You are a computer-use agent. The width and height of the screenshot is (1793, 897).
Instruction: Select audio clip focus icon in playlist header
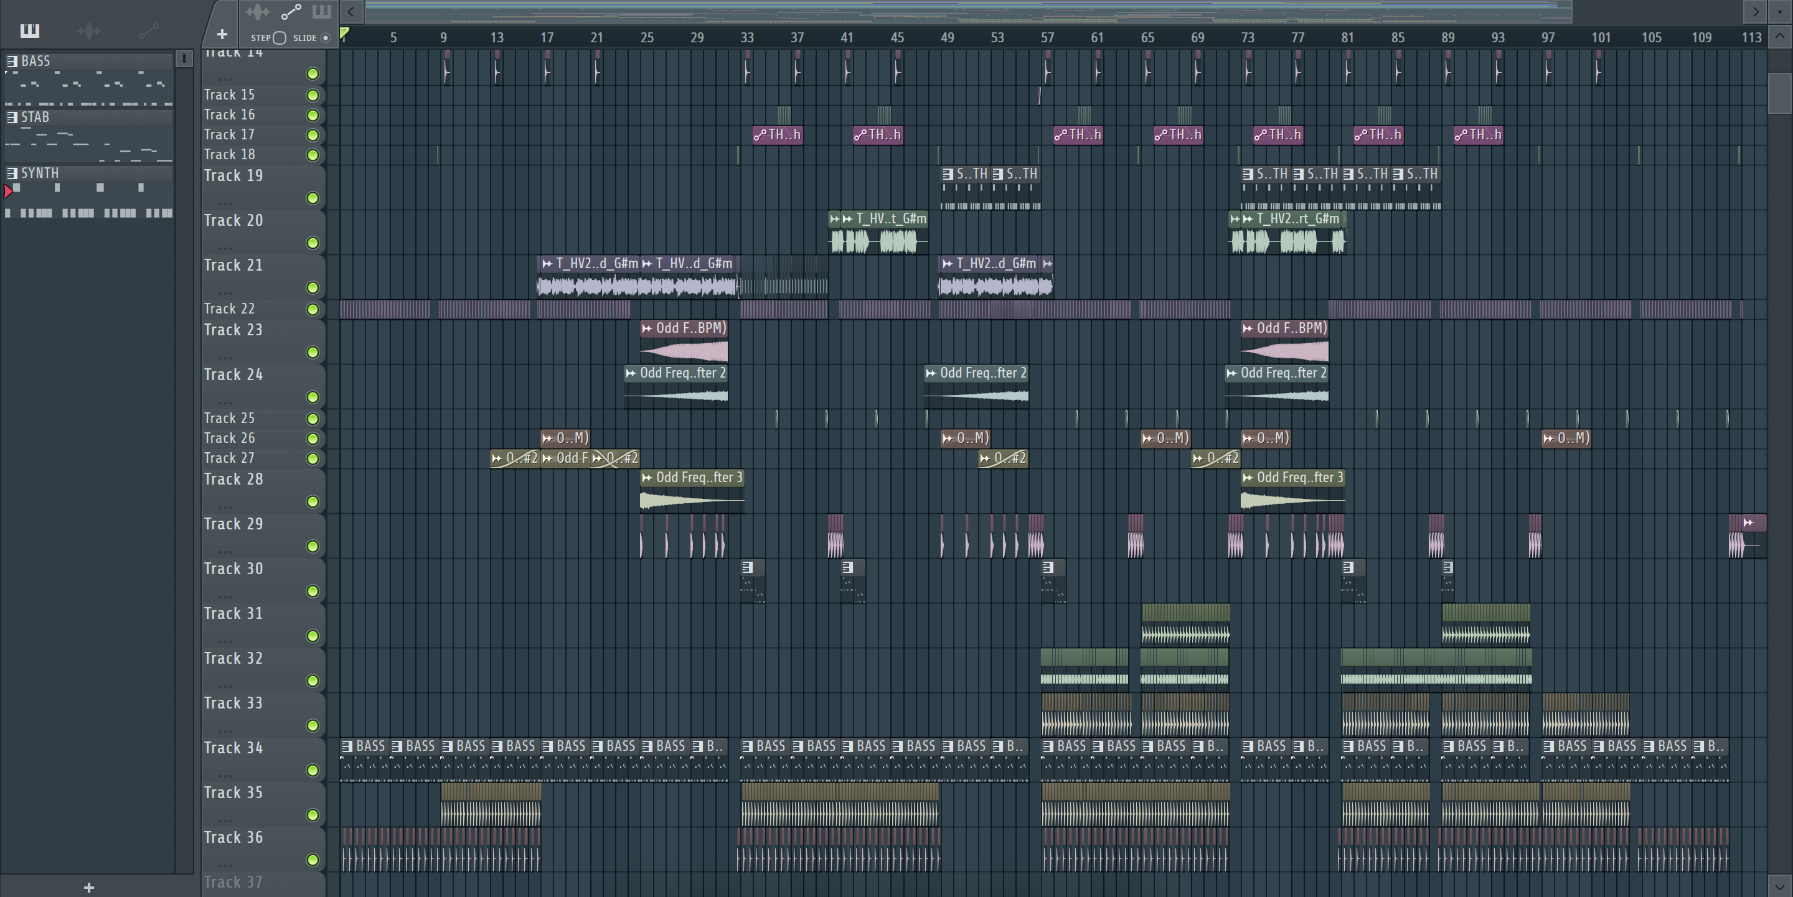coord(258,12)
